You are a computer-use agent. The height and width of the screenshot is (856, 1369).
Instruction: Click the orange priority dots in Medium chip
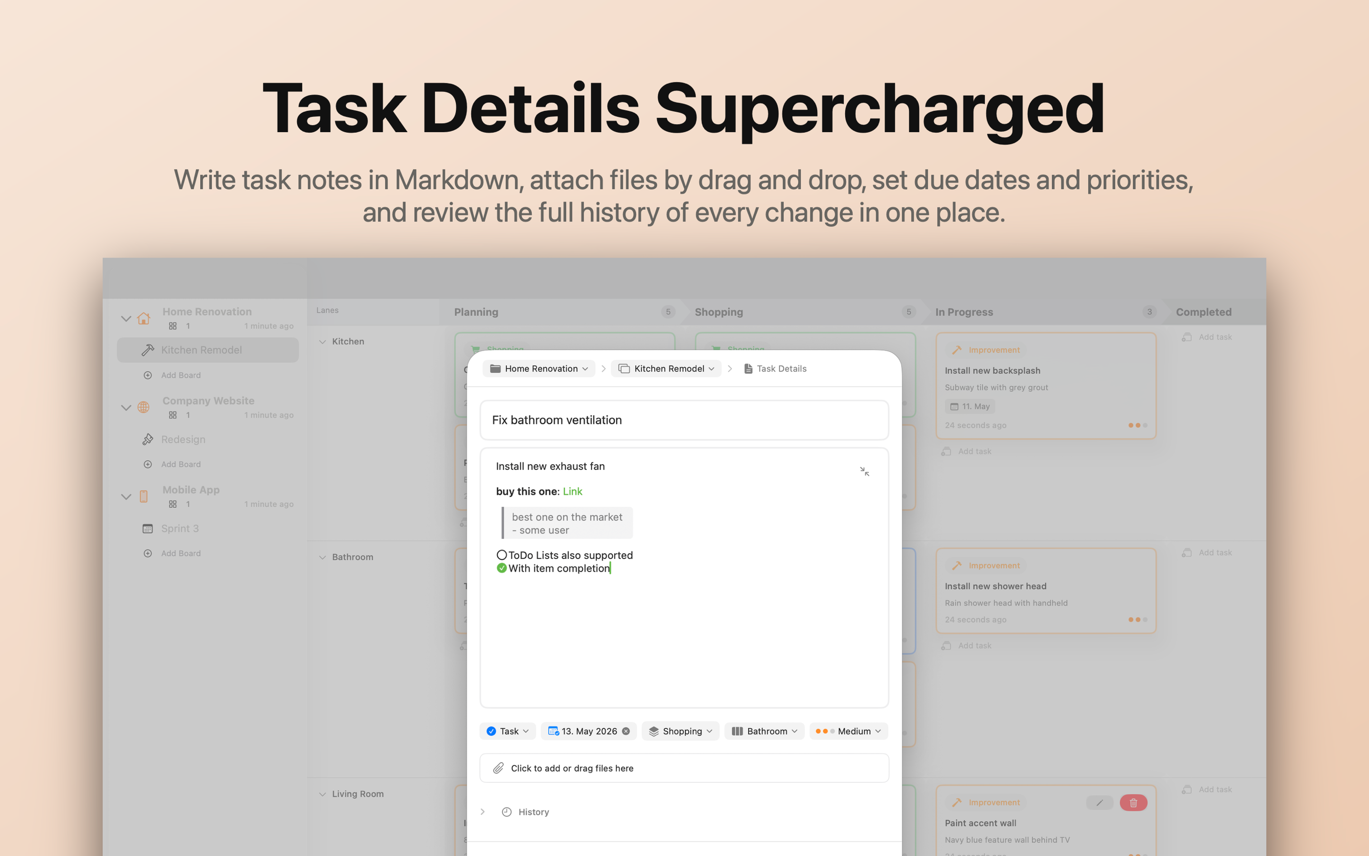825,731
